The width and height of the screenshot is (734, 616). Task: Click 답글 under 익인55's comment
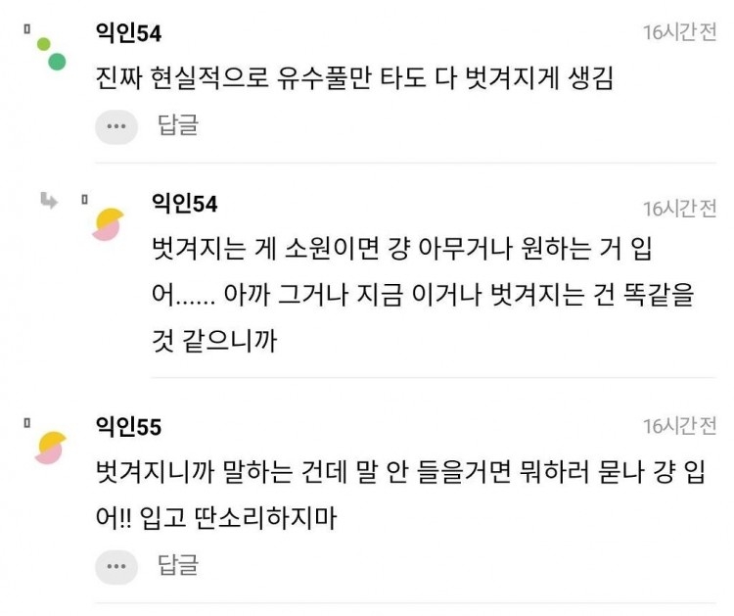(178, 564)
